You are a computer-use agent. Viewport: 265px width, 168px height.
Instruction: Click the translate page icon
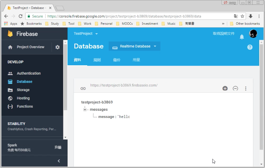point(236,16)
